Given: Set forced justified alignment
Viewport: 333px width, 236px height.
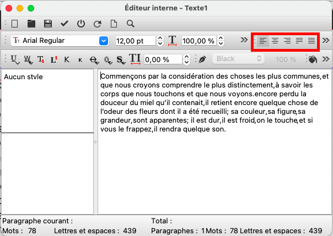Looking at the screenshot, I should tap(311, 41).
